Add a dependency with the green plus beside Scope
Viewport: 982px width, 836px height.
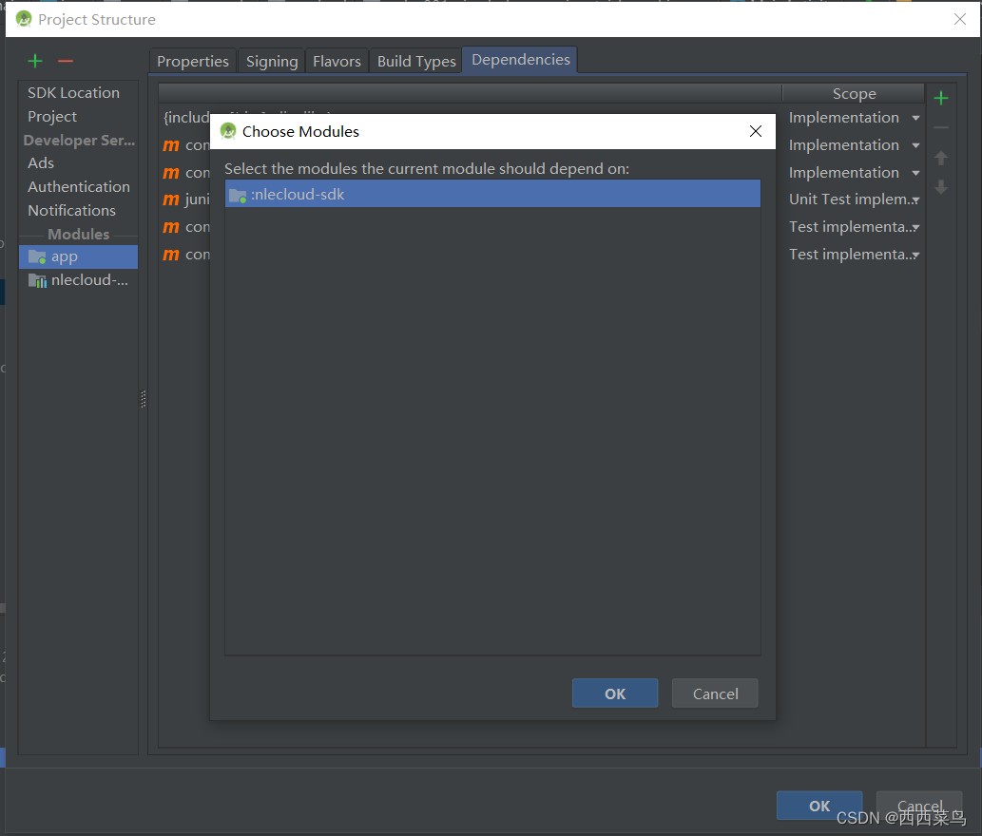941,98
